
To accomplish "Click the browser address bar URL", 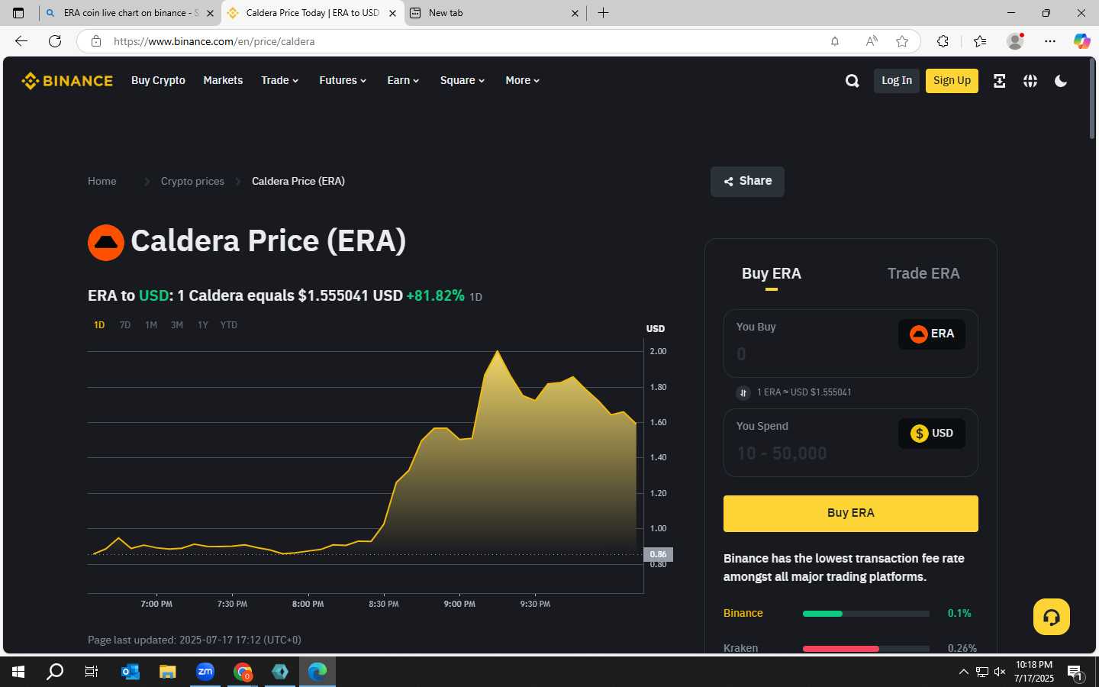I will coord(214,41).
